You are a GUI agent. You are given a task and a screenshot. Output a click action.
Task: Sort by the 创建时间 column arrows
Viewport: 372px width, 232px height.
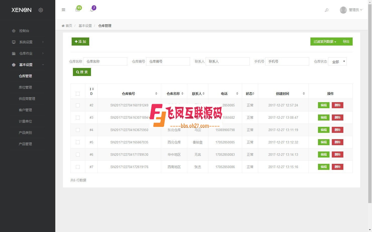(x=304, y=94)
